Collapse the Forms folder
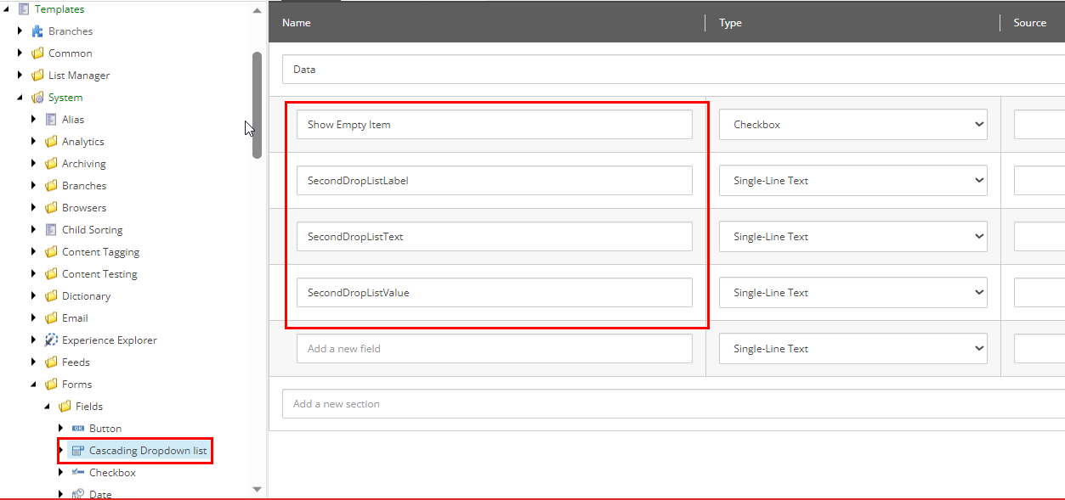 pos(33,385)
